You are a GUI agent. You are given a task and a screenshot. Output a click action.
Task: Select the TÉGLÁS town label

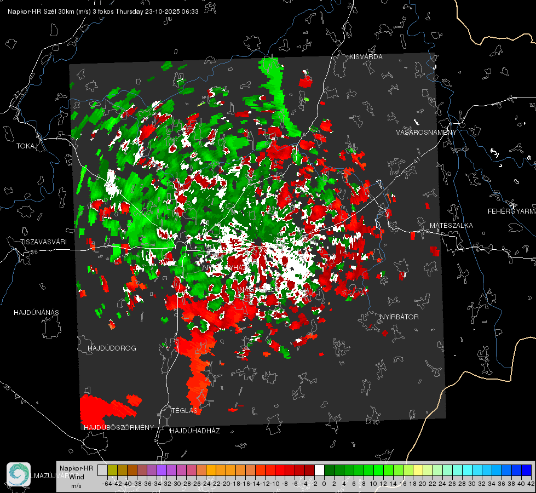click(185, 410)
